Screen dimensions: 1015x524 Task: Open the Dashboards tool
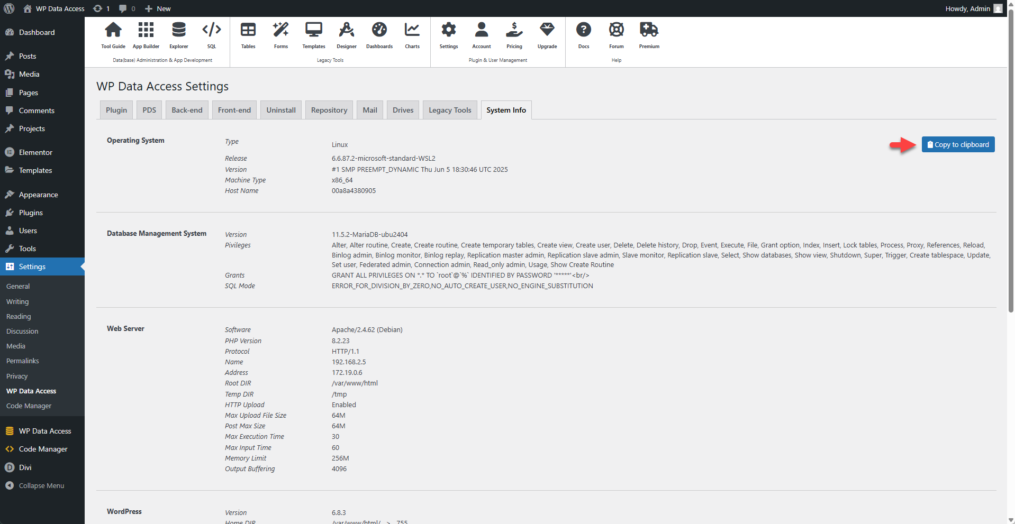click(379, 34)
